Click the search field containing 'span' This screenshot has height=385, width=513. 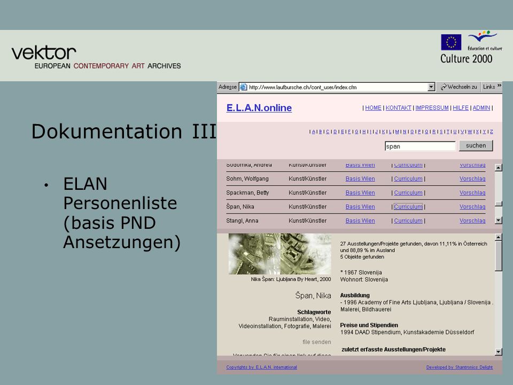(420, 146)
